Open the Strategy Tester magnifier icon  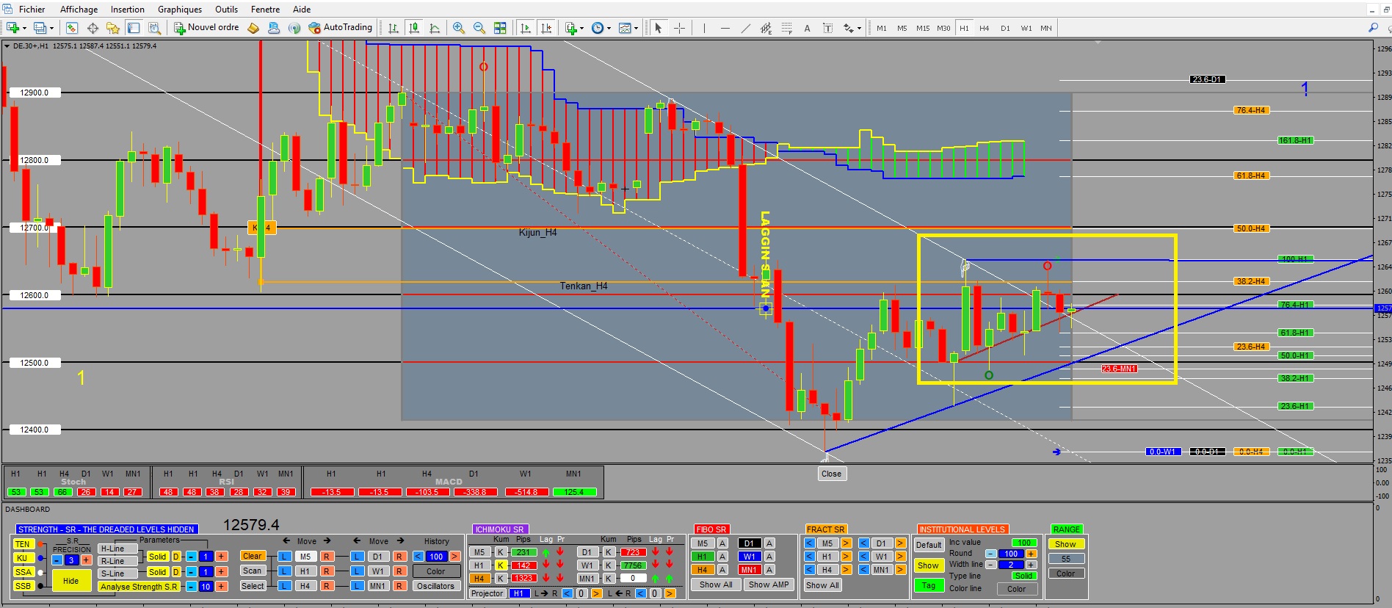[x=154, y=28]
